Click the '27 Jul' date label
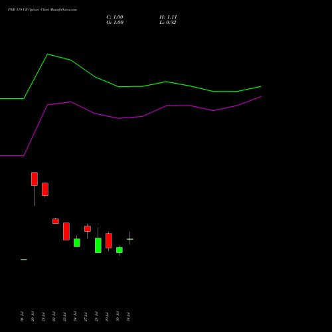332x332 pixels. (86, 317)
